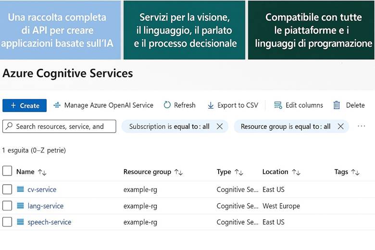Select the lang-service row checkbox
Screen dimensions: 375x250
pos(7,206)
